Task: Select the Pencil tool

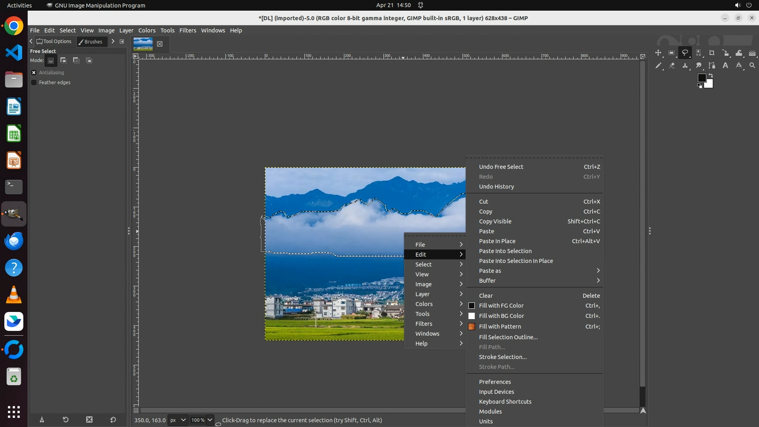Action: (x=658, y=66)
